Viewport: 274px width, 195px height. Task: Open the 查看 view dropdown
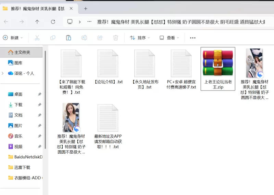[x=169, y=38]
